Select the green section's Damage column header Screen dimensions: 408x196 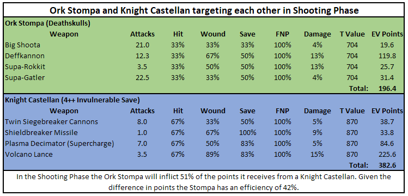pyautogui.click(x=317, y=34)
